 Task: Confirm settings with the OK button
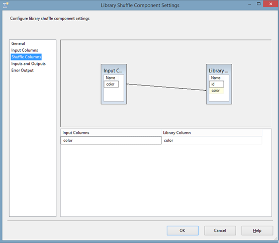coord(182,230)
